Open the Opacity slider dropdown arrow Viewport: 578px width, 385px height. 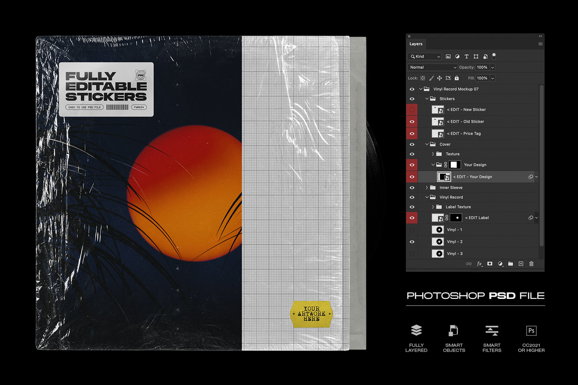pos(493,67)
